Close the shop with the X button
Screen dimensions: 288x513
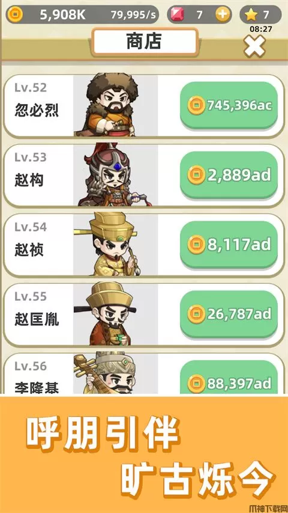254,46
